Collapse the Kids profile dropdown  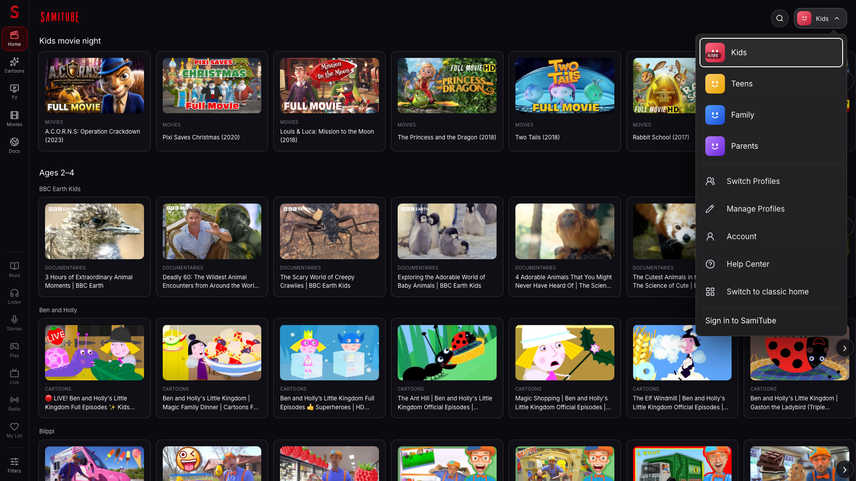click(x=820, y=18)
